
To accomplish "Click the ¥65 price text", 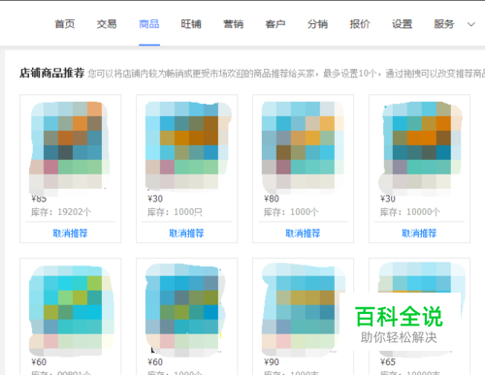I will pos(388,361).
